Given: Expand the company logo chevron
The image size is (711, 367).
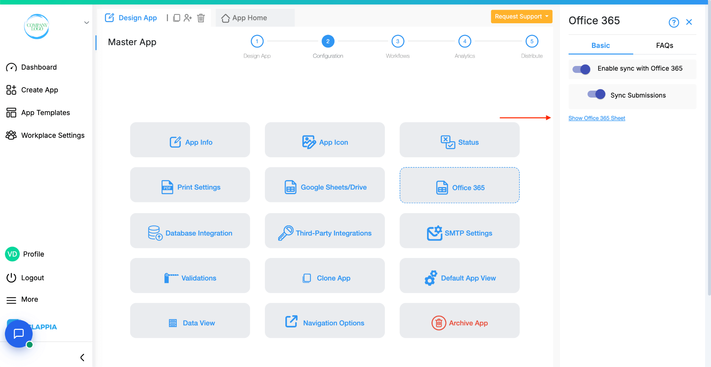Looking at the screenshot, I should pos(87,23).
